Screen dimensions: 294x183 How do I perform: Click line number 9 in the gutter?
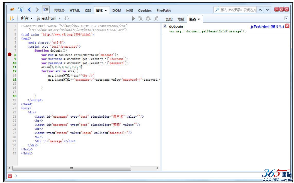pos(15,59)
